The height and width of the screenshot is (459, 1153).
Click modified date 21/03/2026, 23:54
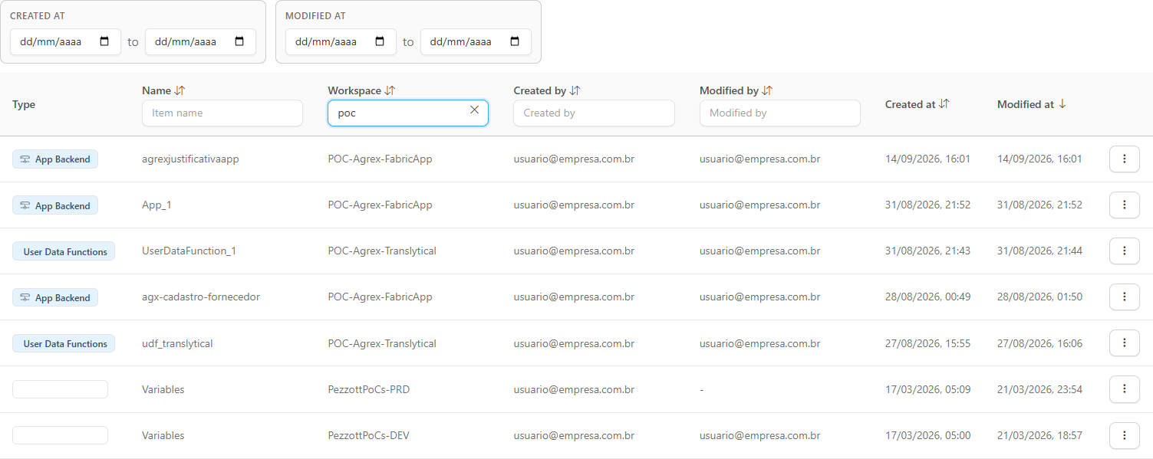1039,389
